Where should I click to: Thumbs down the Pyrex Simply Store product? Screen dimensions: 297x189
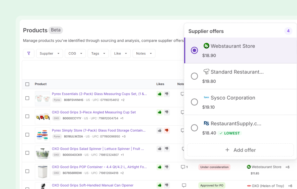point(167,130)
